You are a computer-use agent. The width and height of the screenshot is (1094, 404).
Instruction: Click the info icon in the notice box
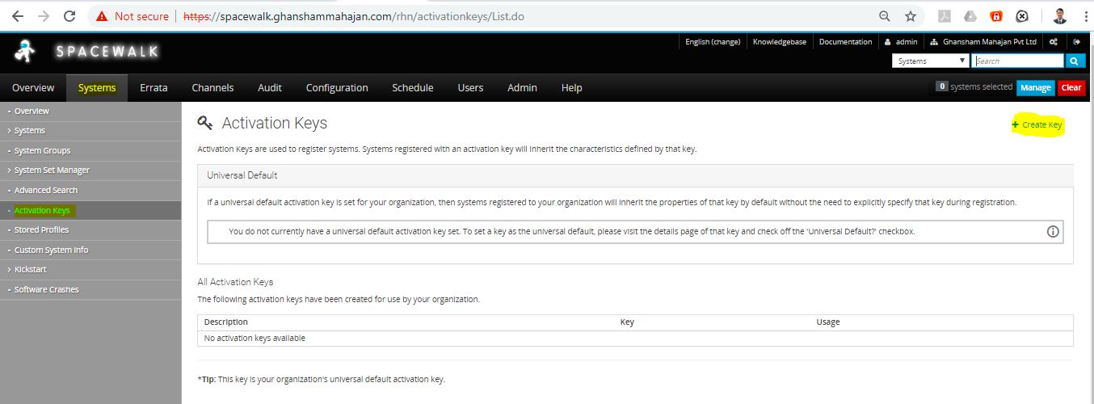point(1053,232)
